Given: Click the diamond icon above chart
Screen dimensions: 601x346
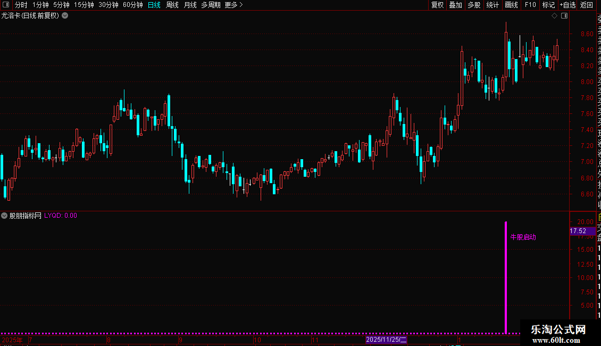Looking at the screenshot, I should 554,16.
